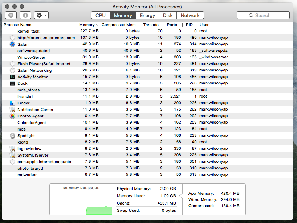The image size is (297, 223).
Task: Click the green Memory Pressure graph
Action: coord(99,211)
